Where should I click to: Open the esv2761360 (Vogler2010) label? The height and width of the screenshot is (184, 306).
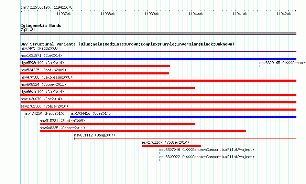(44, 106)
